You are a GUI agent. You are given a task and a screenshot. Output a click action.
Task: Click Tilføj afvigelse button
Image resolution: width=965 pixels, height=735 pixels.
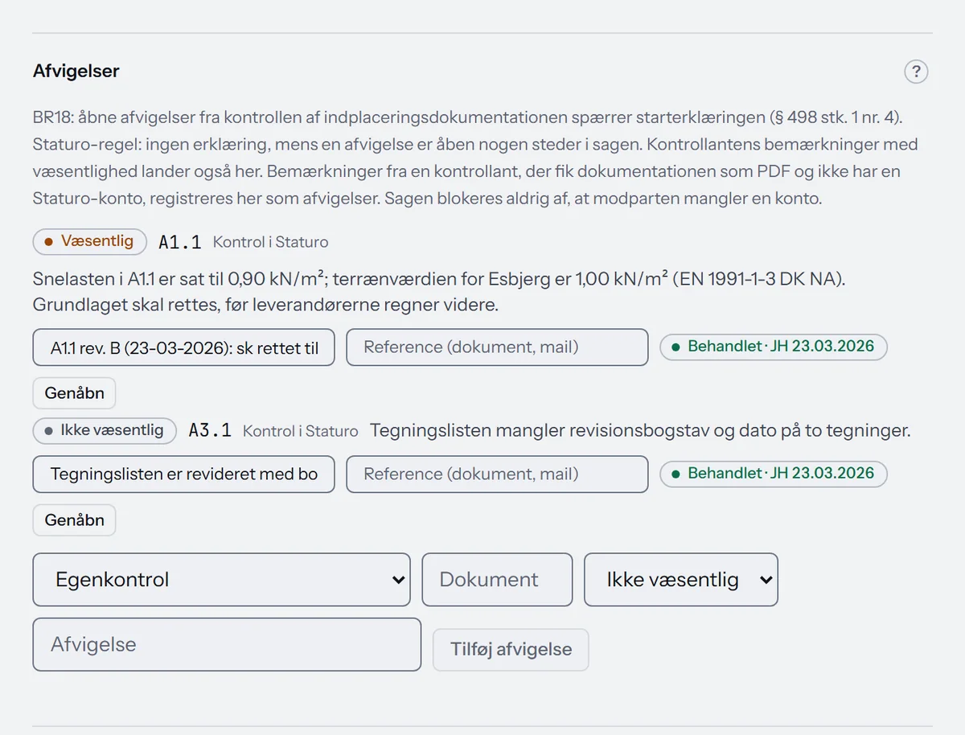point(511,650)
